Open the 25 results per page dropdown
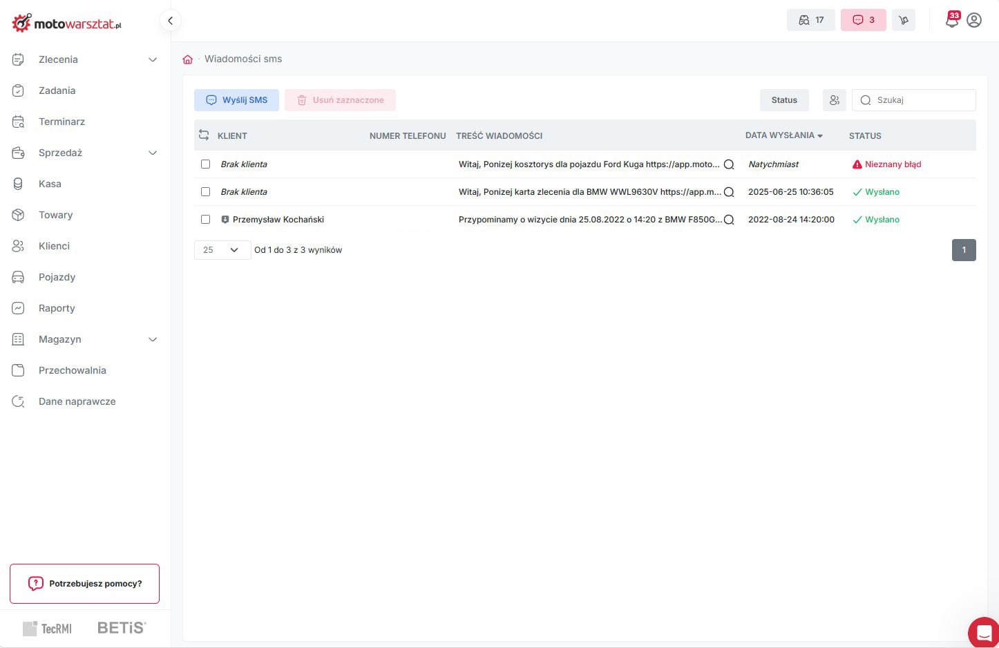 222,250
